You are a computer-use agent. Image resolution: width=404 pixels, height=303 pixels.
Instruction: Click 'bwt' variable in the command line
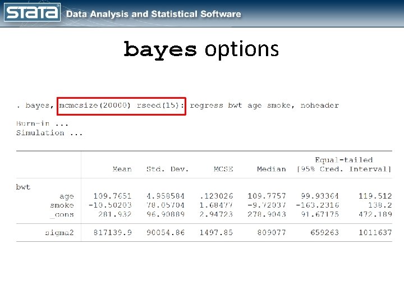235,105
